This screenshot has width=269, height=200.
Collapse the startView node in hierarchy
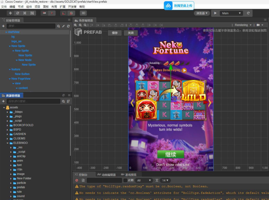(6, 32)
